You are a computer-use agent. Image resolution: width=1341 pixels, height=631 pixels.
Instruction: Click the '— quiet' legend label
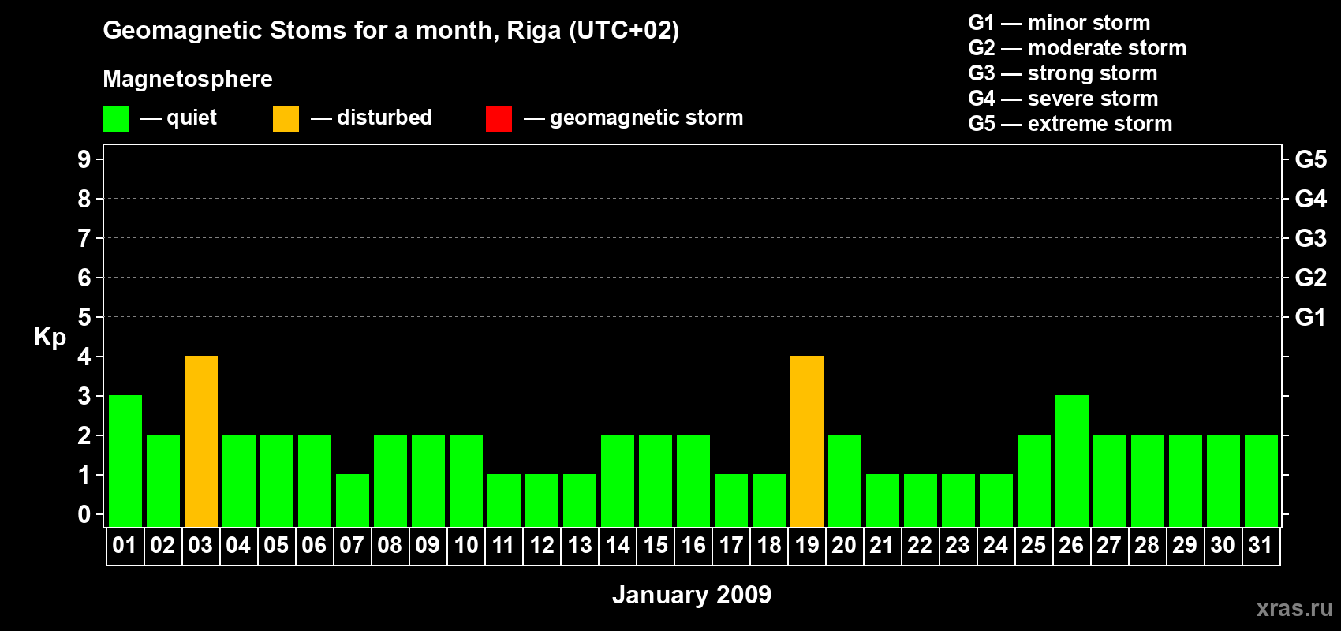tap(178, 118)
